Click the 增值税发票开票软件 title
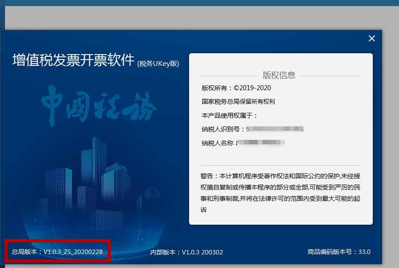This screenshot has height=268, width=399. pos(73,60)
